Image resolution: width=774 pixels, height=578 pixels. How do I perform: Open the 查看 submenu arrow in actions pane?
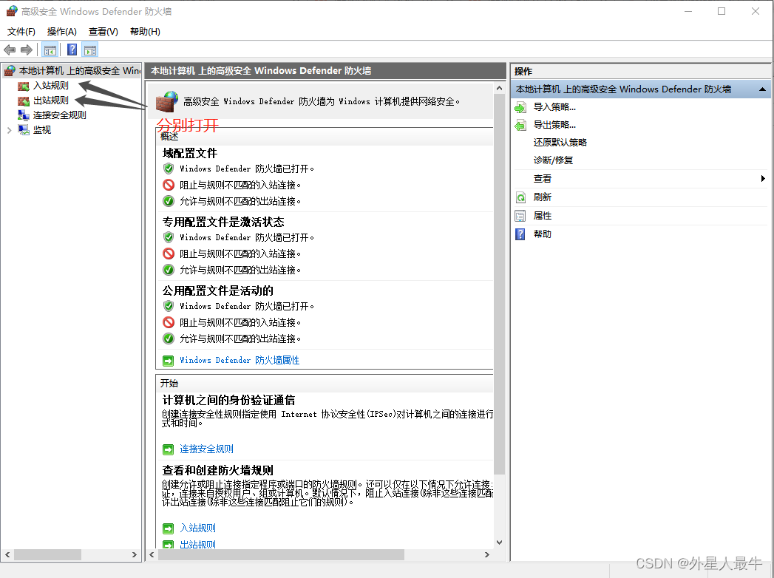click(x=763, y=179)
